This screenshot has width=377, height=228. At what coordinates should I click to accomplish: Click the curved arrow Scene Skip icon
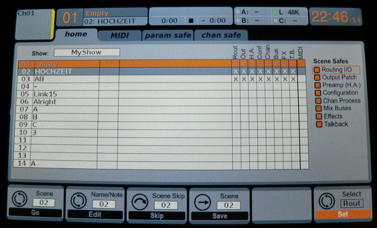click(x=140, y=202)
